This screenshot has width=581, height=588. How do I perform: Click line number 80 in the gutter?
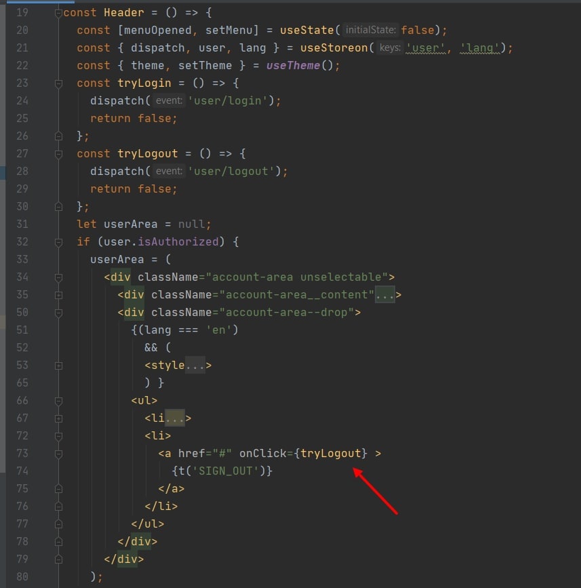tap(22, 576)
